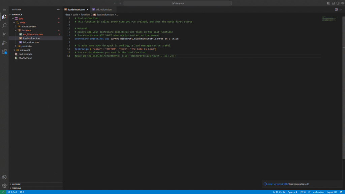The height and width of the screenshot is (194, 345).
Task: Click the code breadcrumb segment
Action: tap(75, 14)
